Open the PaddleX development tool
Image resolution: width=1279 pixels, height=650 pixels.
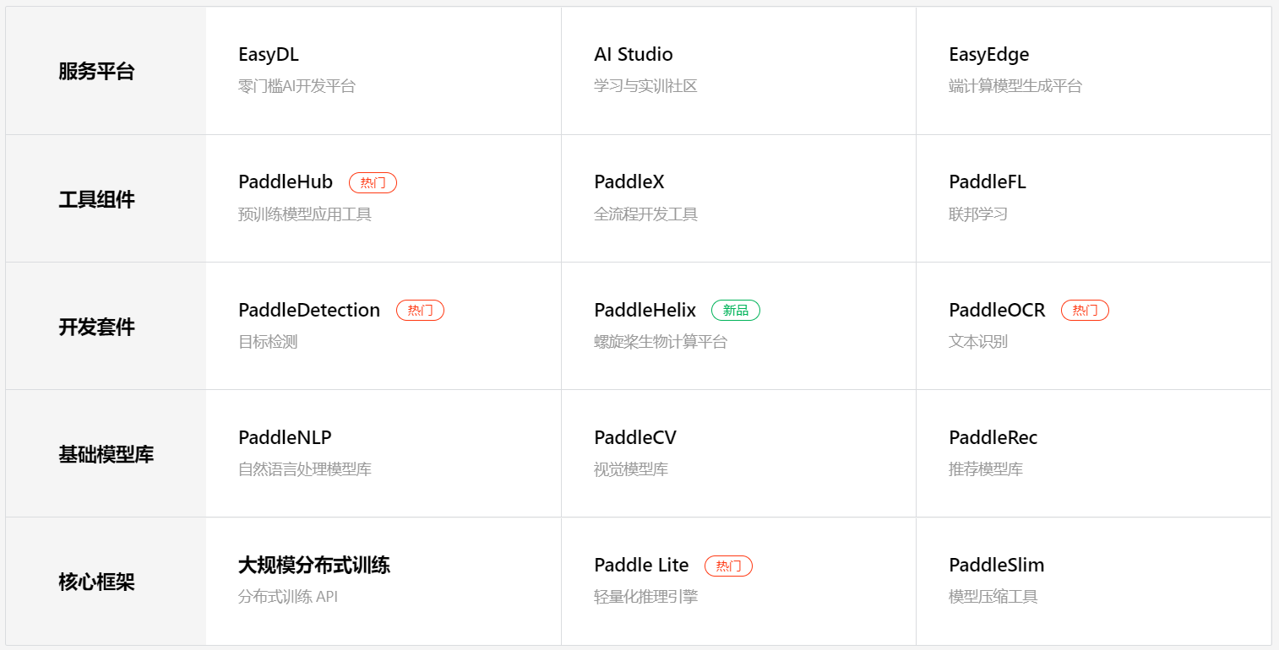(x=629, y=182)
